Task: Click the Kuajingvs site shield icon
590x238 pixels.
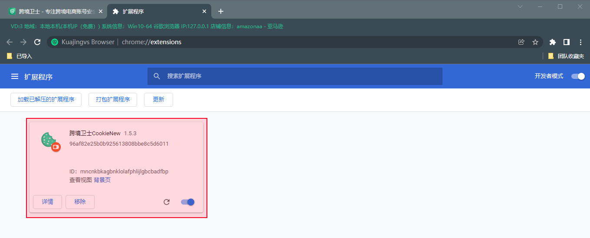Action: click(55, 42)
